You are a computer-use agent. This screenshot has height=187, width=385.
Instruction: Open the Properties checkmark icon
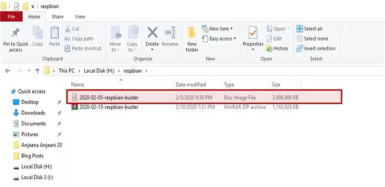pos(253,33)
